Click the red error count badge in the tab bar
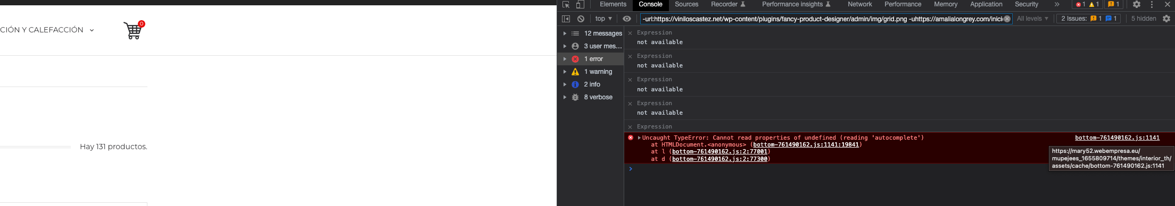The height and width of the screenshot is (206, 1175). pyautogui.click(x=1080, y=4)
